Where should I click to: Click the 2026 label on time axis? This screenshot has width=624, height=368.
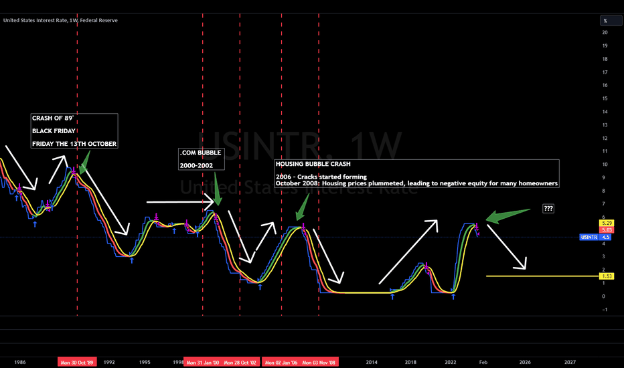(x=525, y=363)
